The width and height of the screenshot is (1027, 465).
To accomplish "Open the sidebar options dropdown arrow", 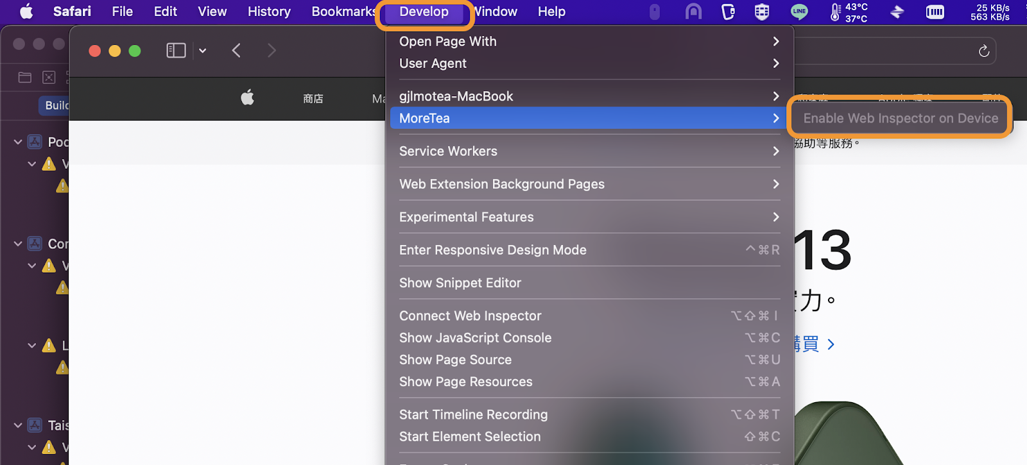I will pos(203,51).
